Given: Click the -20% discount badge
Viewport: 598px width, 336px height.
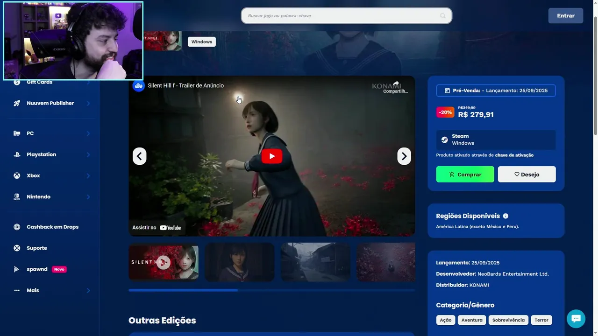Looking at the screenshot, I should pos(445,112).
